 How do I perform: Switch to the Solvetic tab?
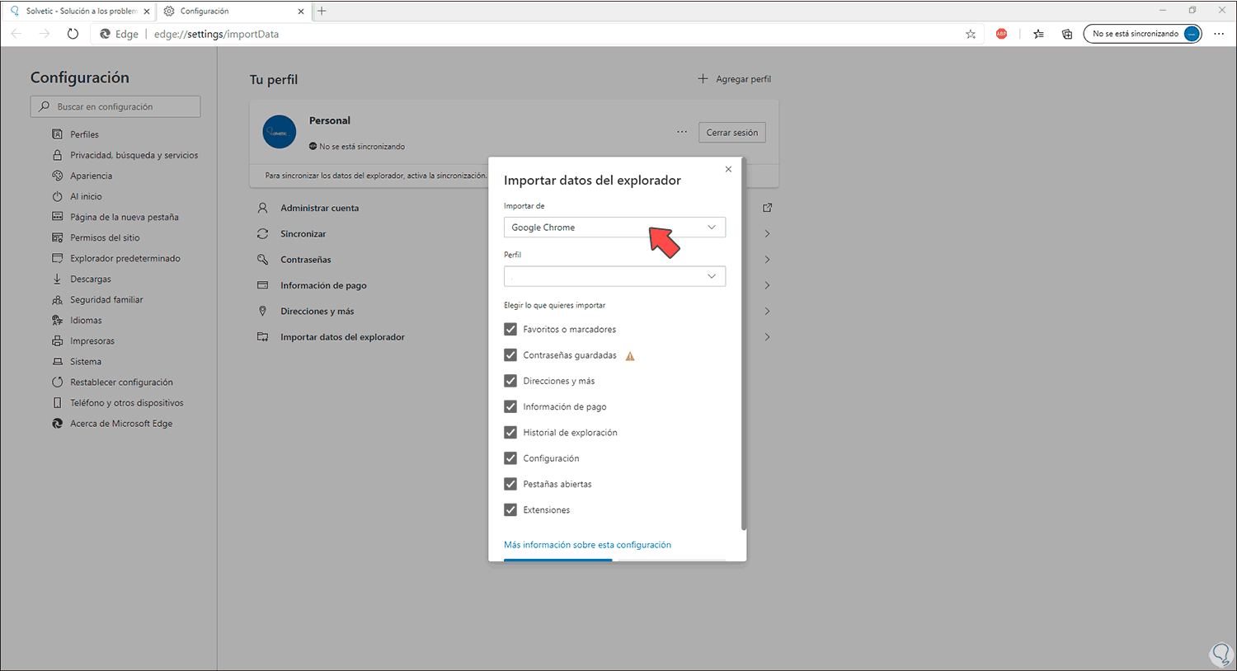[78, 12]
